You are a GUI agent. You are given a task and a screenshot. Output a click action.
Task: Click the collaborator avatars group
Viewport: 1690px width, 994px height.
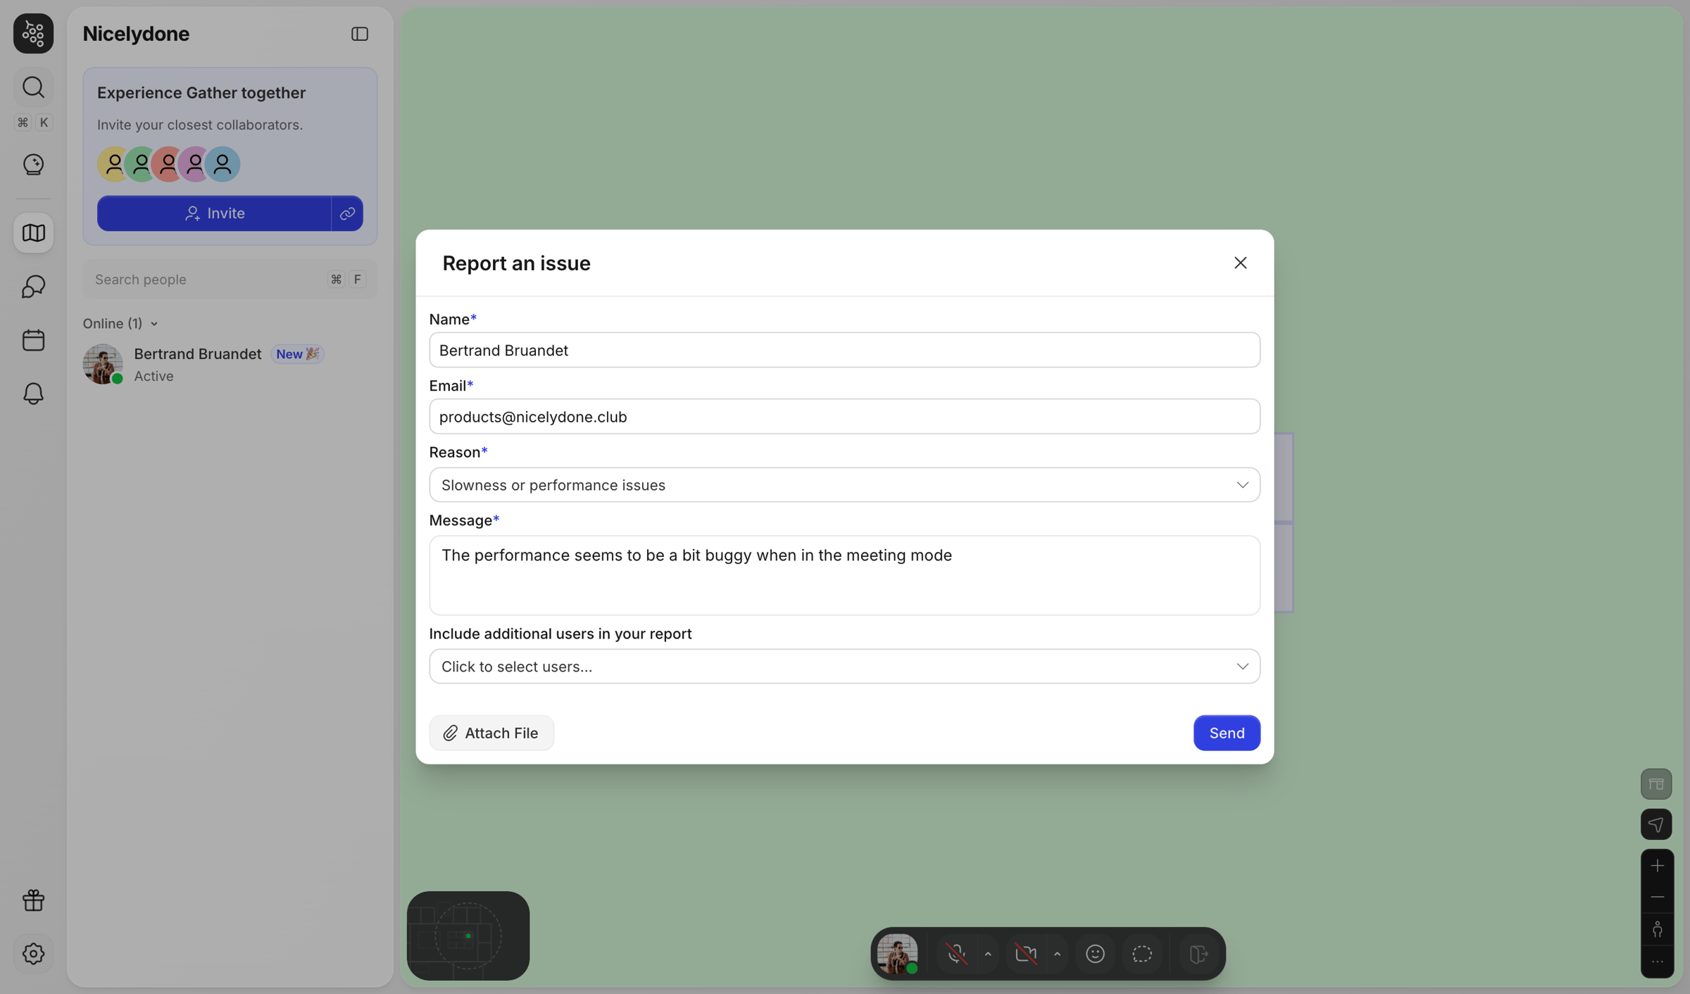coord(168,164)
